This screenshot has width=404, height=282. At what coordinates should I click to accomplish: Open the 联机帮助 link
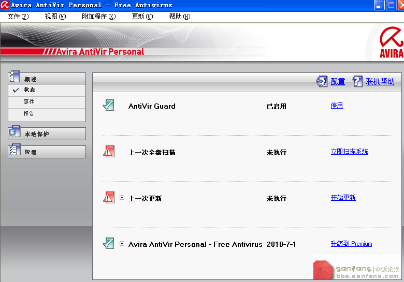pos(380,82)
